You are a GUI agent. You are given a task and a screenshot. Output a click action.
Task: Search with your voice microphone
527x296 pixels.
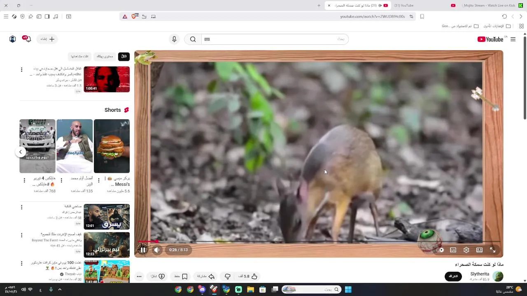tap(174, 39)
